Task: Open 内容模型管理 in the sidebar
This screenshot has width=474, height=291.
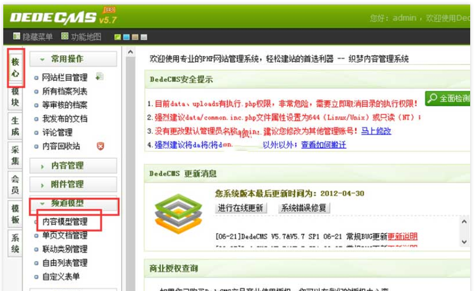Action: [x=65, y=222]
